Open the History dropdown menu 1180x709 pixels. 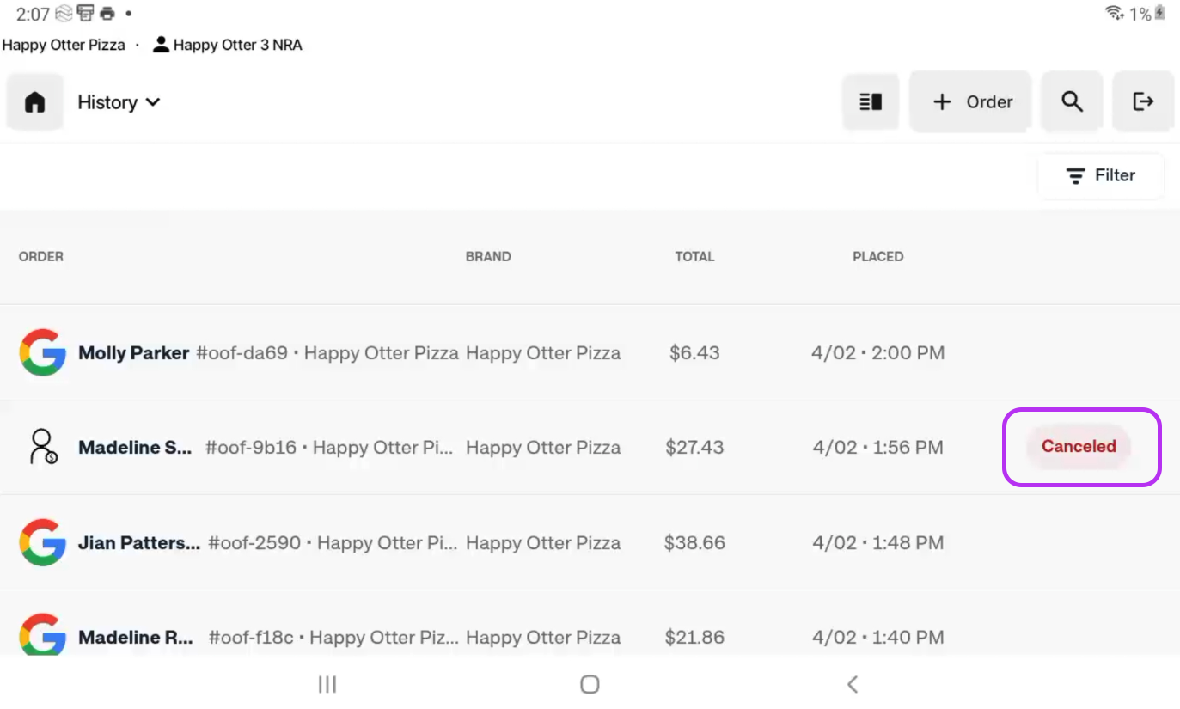pos(119,102)
